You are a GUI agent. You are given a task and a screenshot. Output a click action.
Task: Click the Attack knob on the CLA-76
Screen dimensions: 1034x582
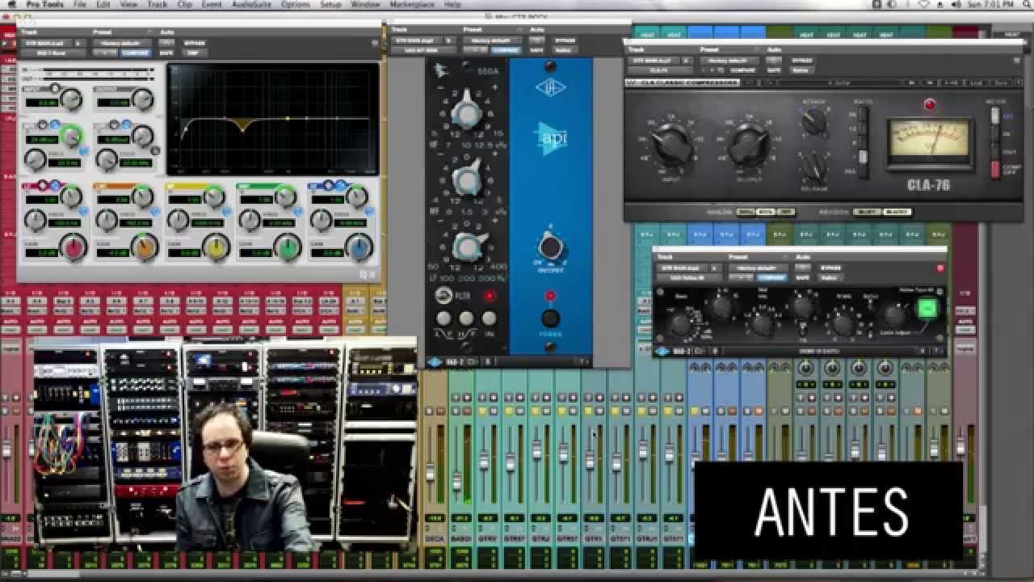[x=814, y=121]
